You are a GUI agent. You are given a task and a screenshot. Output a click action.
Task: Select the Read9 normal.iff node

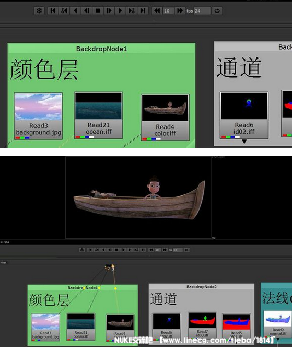coord(278,324)
